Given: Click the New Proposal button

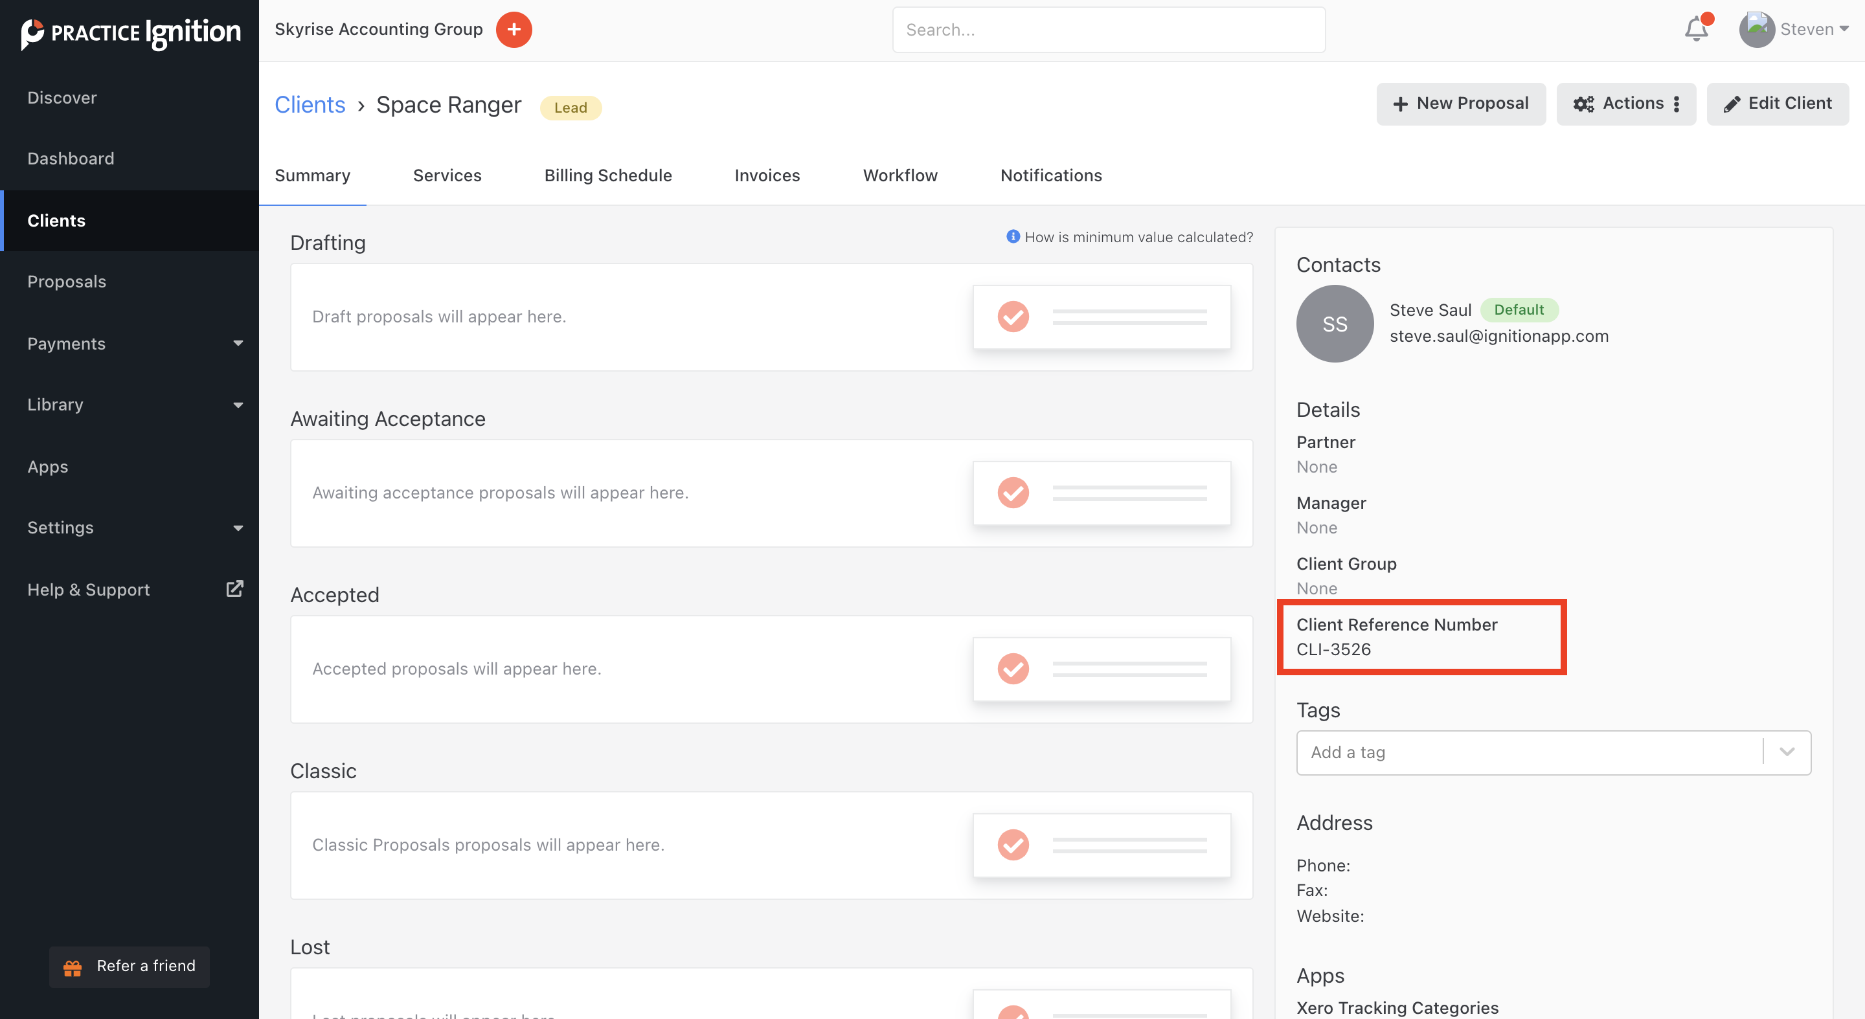Looking at the screenshot, I should (x=1460, y=104).
